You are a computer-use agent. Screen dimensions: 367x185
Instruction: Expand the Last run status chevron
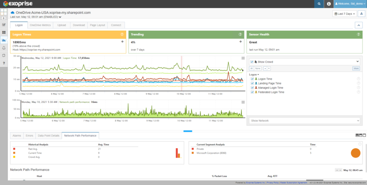[x=60, y=17]
